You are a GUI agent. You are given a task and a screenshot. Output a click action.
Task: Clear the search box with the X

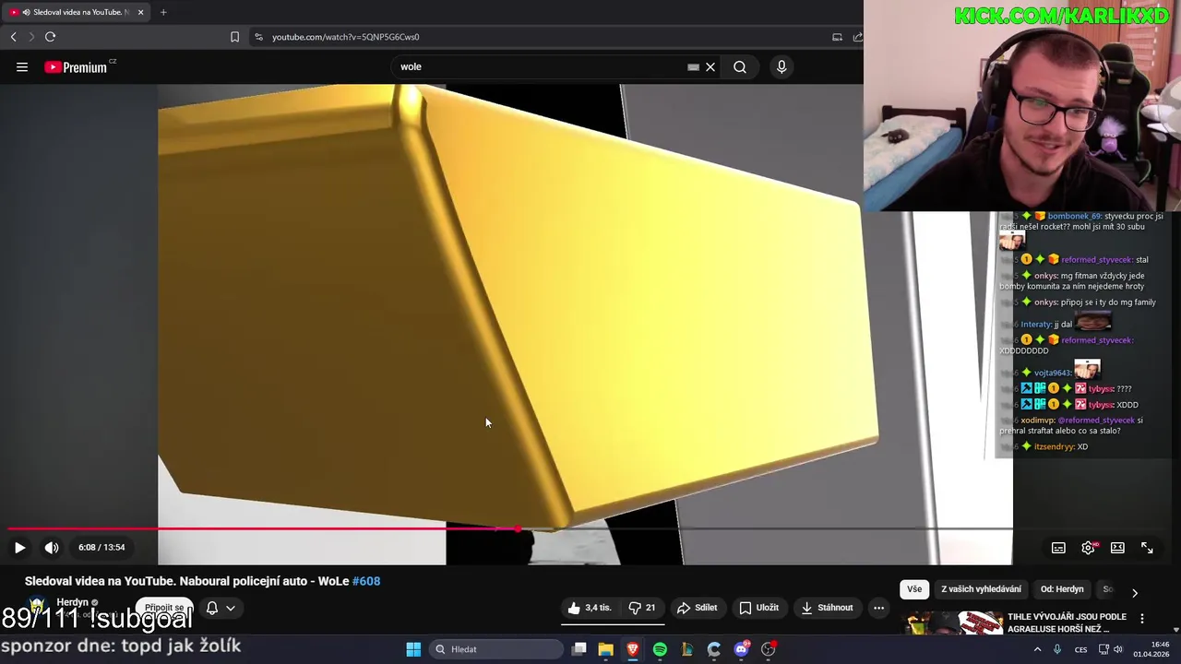[x=710, y=66]
